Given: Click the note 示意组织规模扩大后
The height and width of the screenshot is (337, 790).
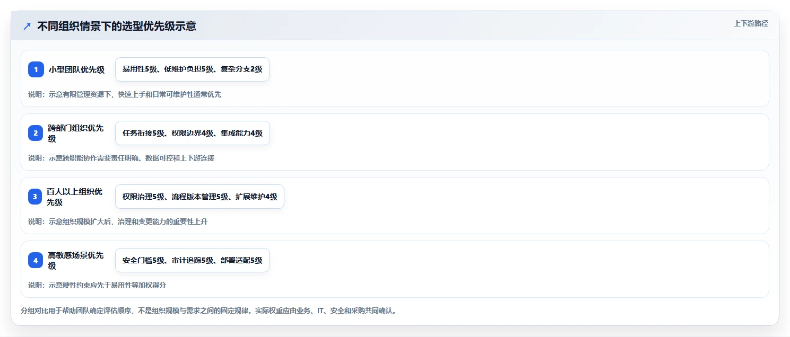Looking at the screenshot, I should click(118, 221).
